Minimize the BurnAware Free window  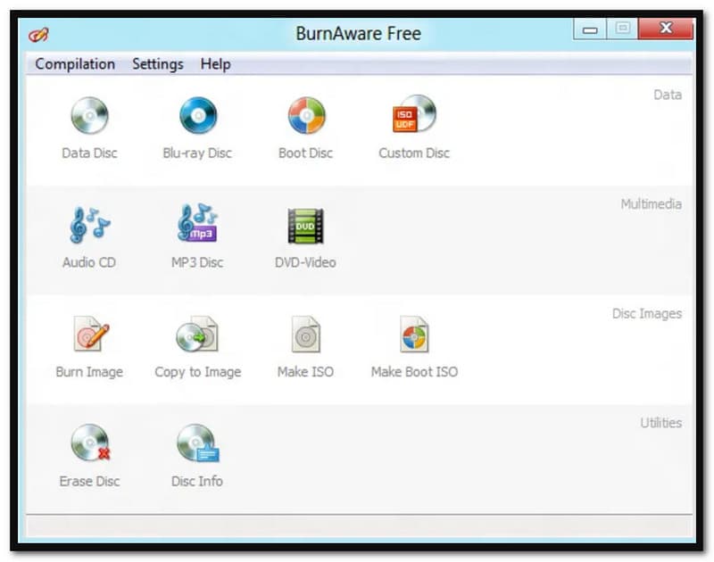click(590, 29)
